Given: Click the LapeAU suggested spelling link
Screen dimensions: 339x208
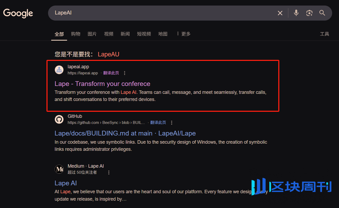Looking at the screenshot, I should click(109, 54).
